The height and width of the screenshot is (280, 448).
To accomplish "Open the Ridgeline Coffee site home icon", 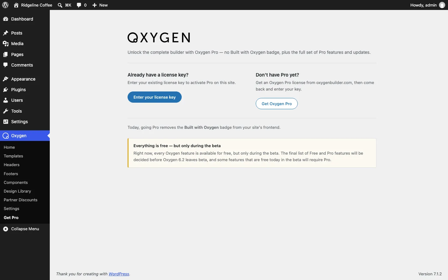I will tap(16, 5).
